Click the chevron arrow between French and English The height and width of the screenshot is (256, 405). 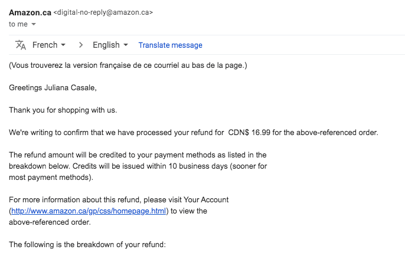click(81, 45)
